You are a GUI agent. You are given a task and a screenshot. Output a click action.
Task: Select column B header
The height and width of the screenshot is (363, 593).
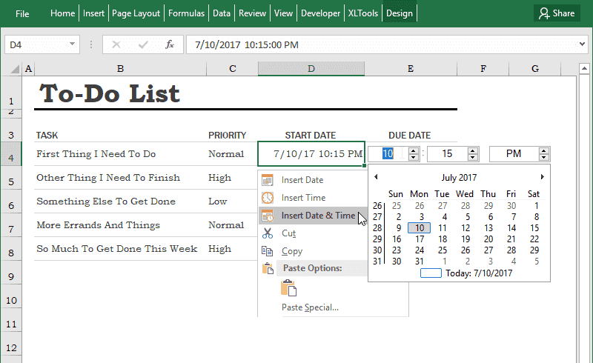pyautogui.click(x=120, y=69)
